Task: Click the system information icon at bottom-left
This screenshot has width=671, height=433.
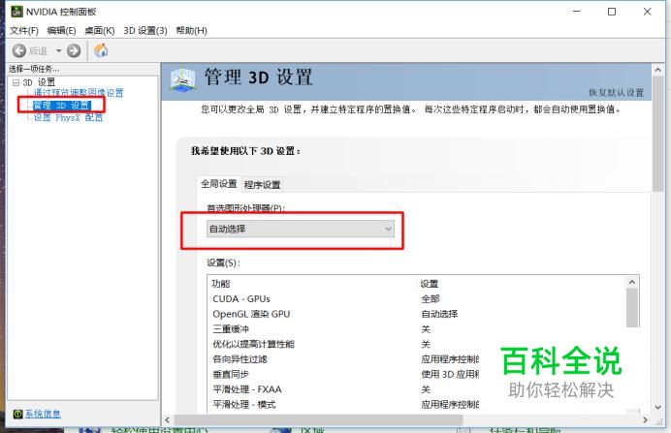Action: [x=17, y=414]
